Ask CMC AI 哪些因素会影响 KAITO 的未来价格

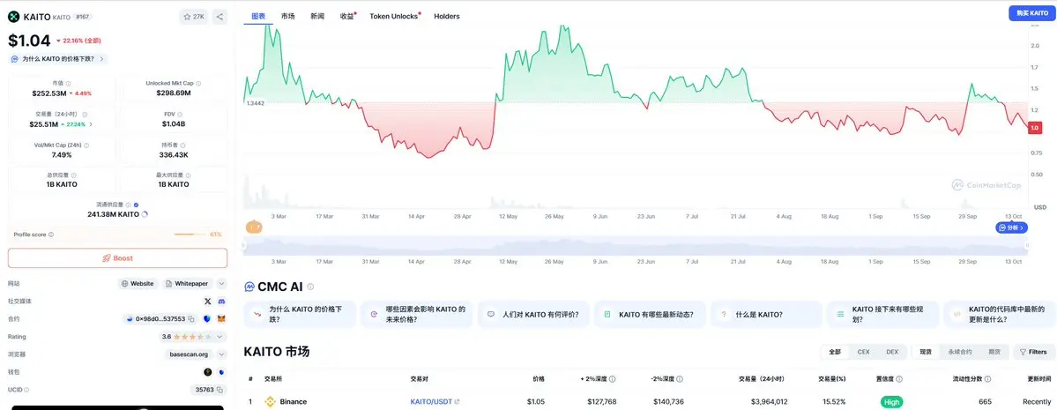click(416, 314)
